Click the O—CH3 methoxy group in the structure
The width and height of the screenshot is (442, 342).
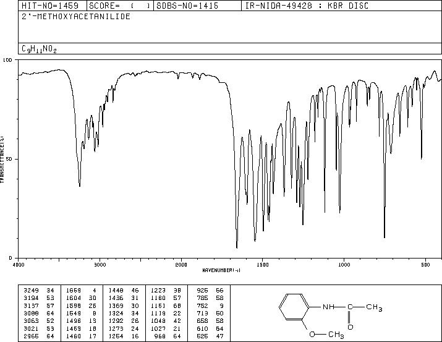point(326,335)
